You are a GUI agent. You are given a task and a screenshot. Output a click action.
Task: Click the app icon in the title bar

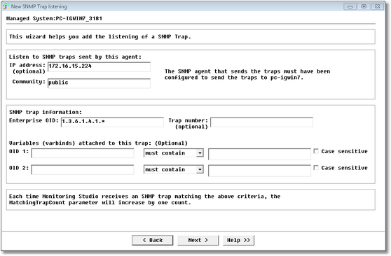[6, 6]
